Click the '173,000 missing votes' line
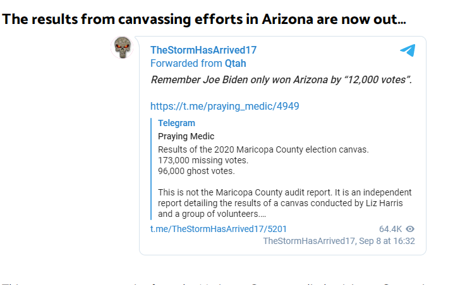 [203, 160]
